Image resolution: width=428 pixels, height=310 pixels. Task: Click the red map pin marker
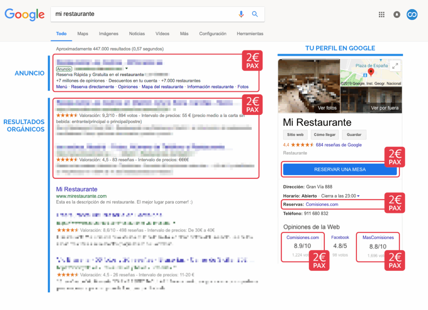[371, 72]
